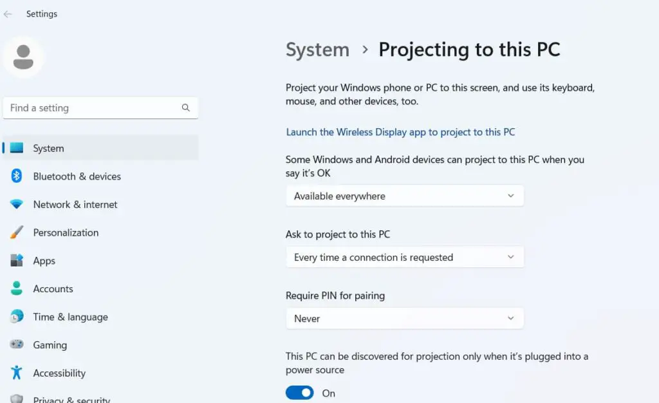Image resolution: width=659 pixels, height=403 pixels.
Task: Select Projecting to this PC breadcrumb
Action: point(470,50)
